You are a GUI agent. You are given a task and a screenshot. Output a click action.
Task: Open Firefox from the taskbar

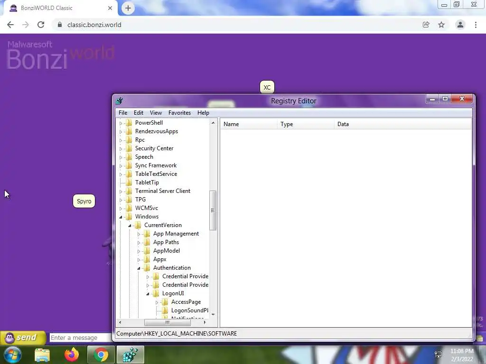tap(72, 355)
